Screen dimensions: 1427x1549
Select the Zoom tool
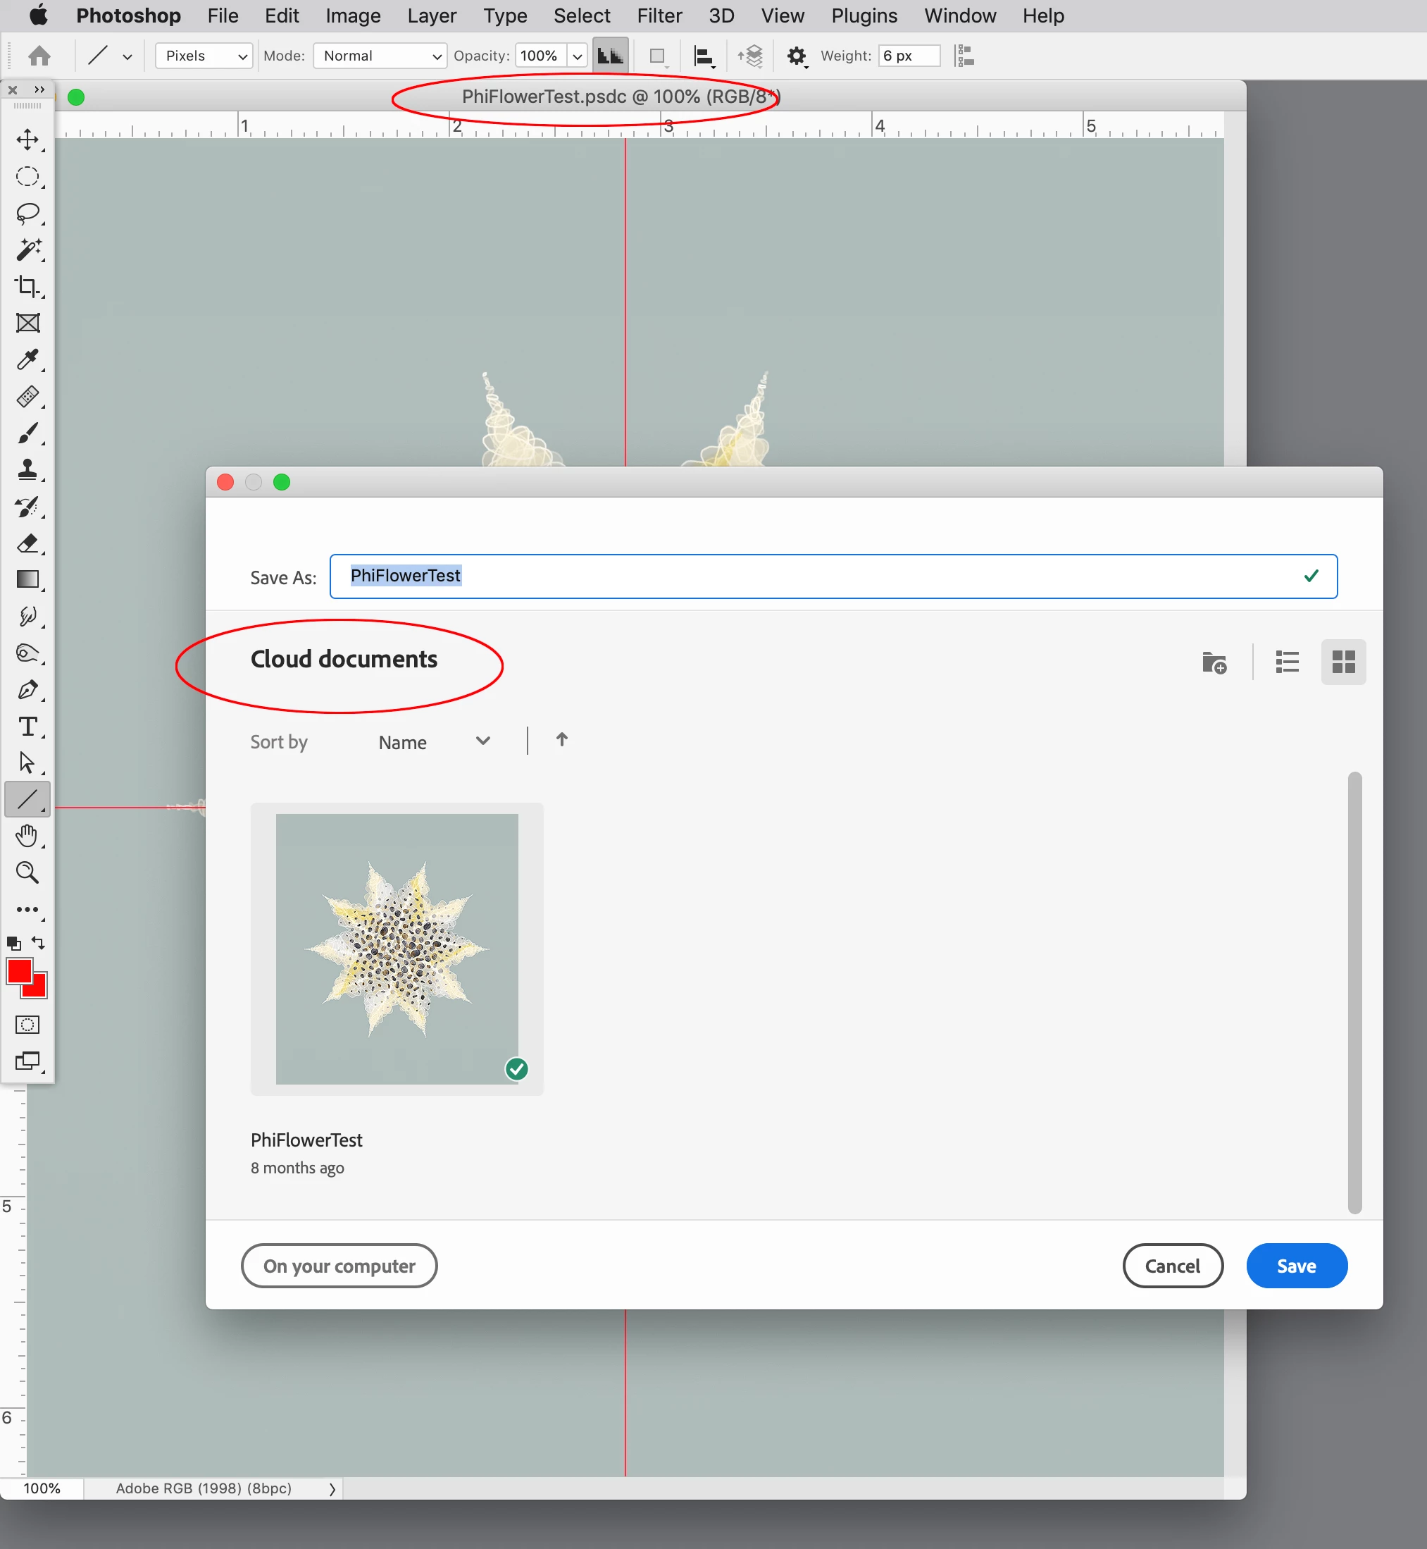coord(27,873)
